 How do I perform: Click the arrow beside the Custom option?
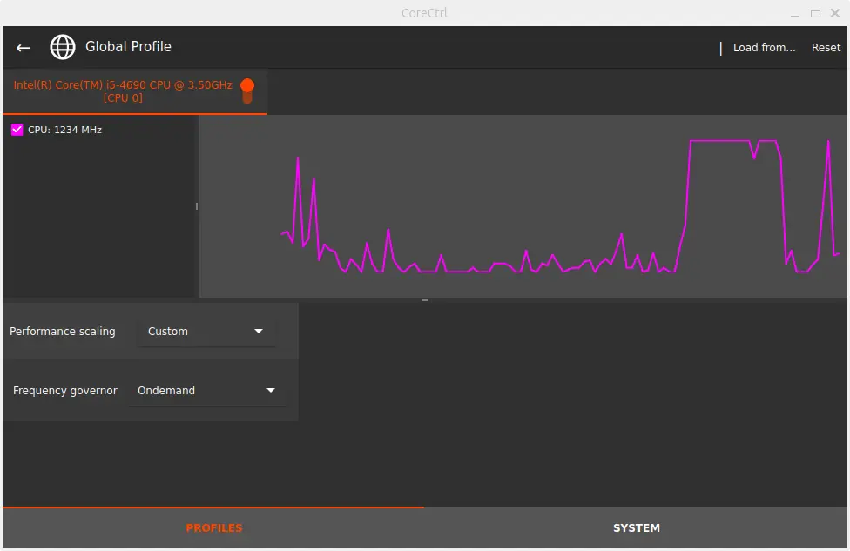point(259,332)
